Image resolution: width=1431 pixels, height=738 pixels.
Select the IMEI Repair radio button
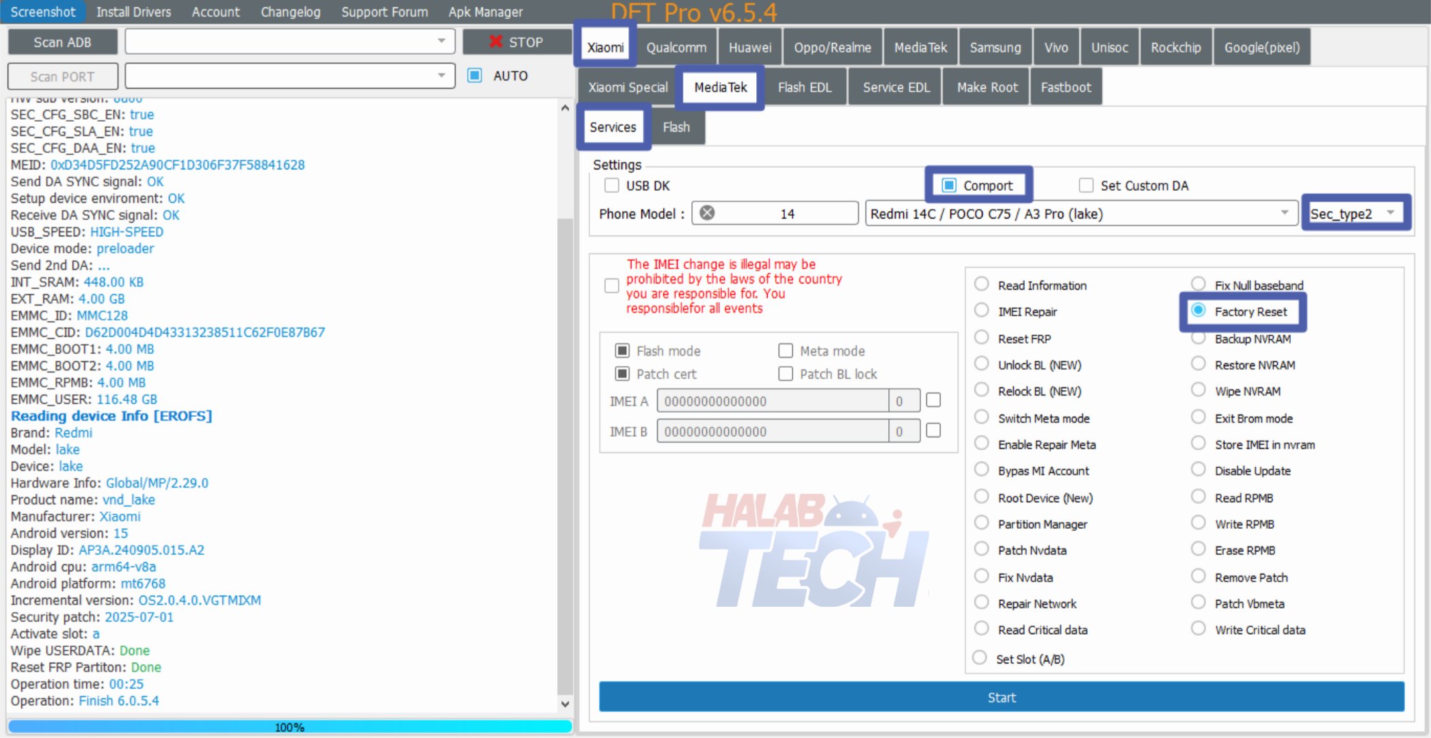point(982,311)
